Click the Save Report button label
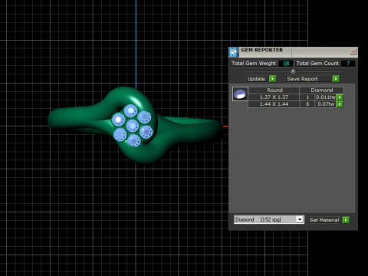 tap(302, 79)
